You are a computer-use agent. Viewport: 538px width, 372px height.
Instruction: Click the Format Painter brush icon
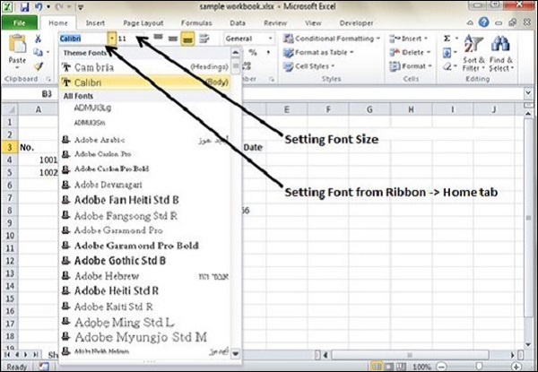pos(39,65)
